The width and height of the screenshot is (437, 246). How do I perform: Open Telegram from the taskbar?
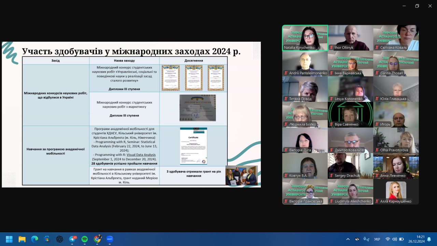click(72, 239)
